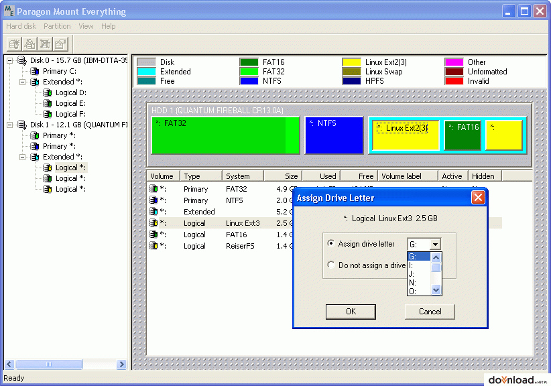Screen dimensions: 551x386
Task: Sort by the System column header
Action: tap(243, 176)
